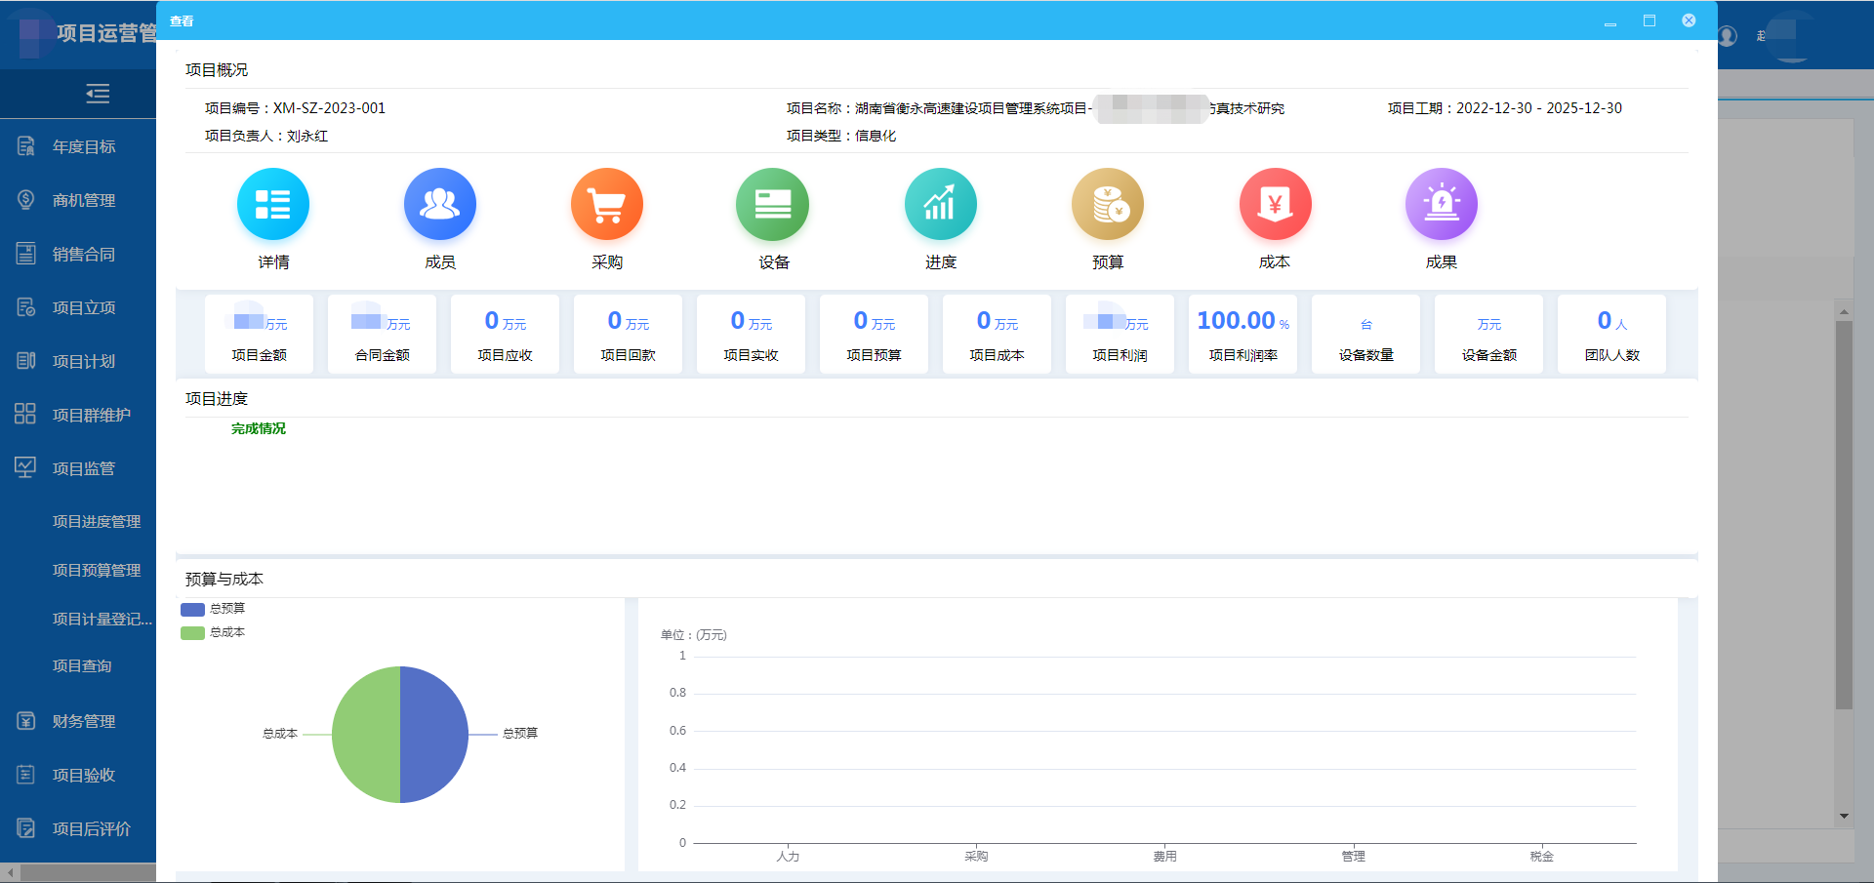The image size is (1874, 883).
Task: Toggle 总成本 legend green swatch
Action: 192,632
